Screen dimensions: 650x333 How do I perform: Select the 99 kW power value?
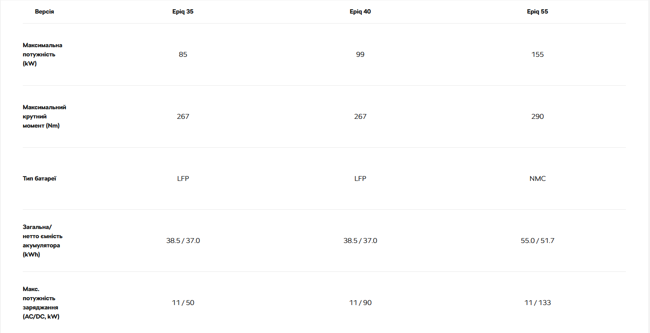click(360, 55)
